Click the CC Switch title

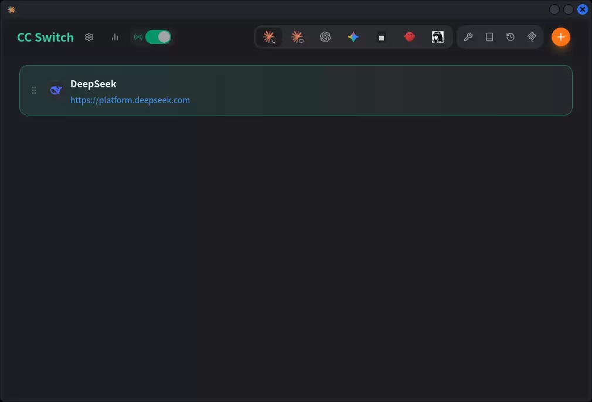click(x=45, y=37)
